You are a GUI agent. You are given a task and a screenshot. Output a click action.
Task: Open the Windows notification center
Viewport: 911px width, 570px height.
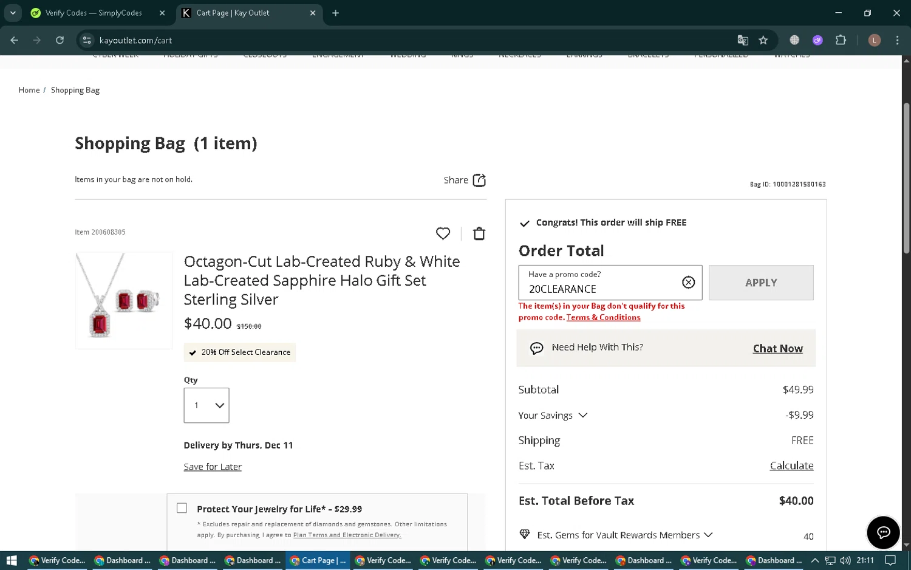pyautogui.click(x=890, y=560)
